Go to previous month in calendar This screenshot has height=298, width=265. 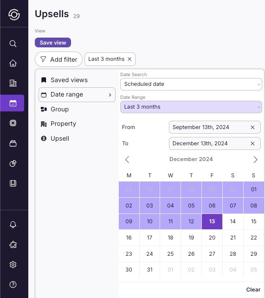[127, 160]
